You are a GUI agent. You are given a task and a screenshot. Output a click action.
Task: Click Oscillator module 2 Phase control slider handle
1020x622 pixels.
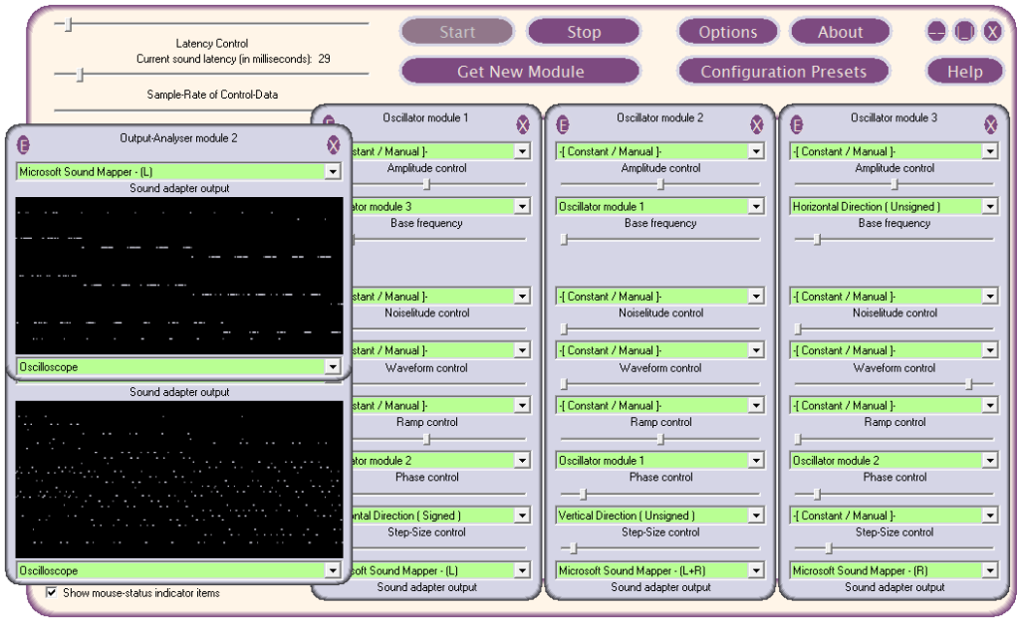(583, 494)
